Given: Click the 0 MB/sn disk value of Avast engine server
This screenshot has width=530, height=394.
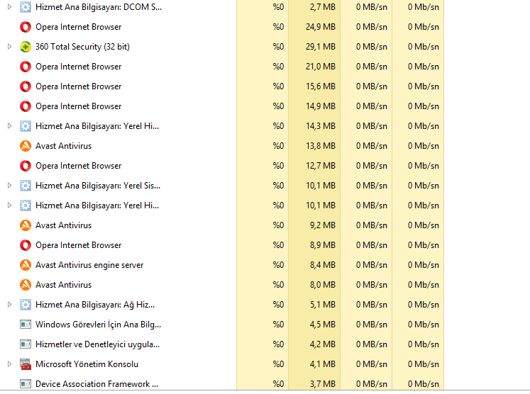Looking at the screenshot, I should click(x=372, y=265).
